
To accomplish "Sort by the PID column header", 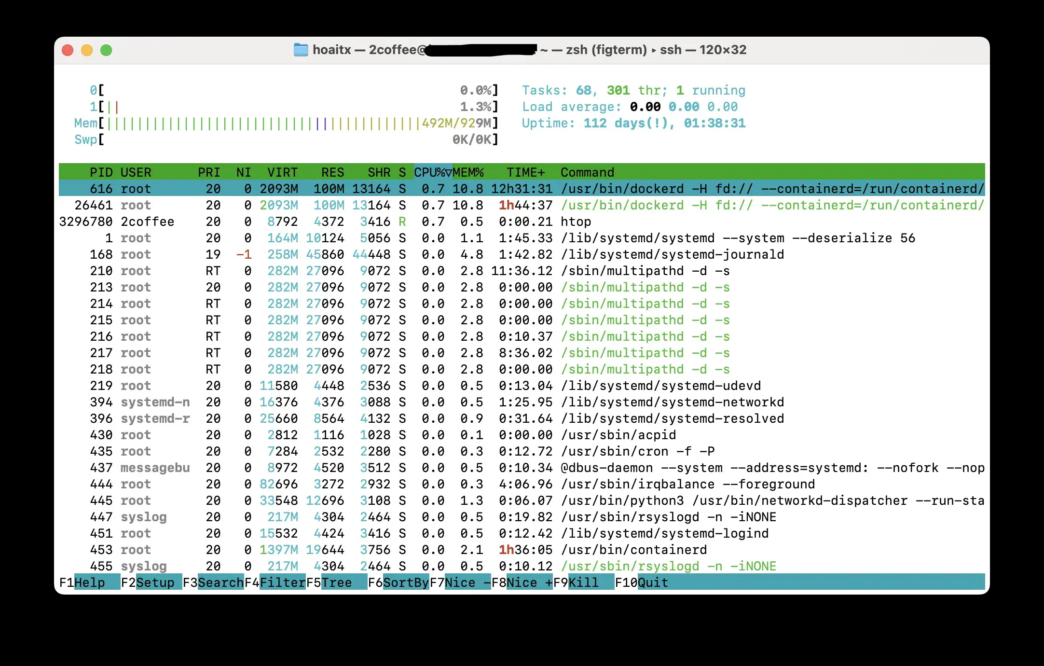I will point(101,172).
